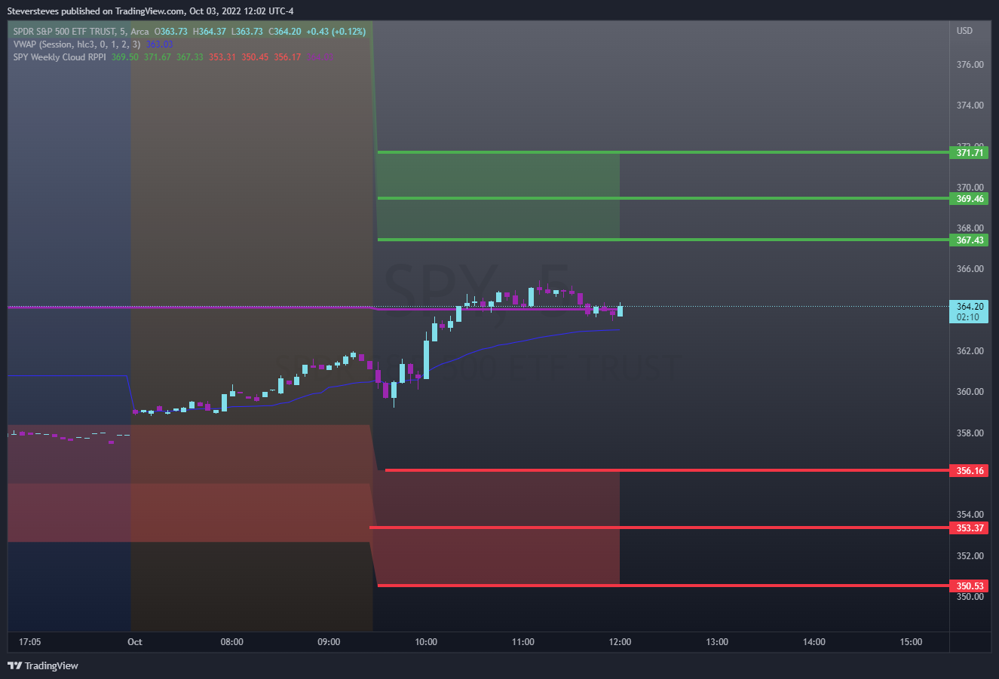
Task: Click the 14:00 time axis label
Action: tap(814, 642)
